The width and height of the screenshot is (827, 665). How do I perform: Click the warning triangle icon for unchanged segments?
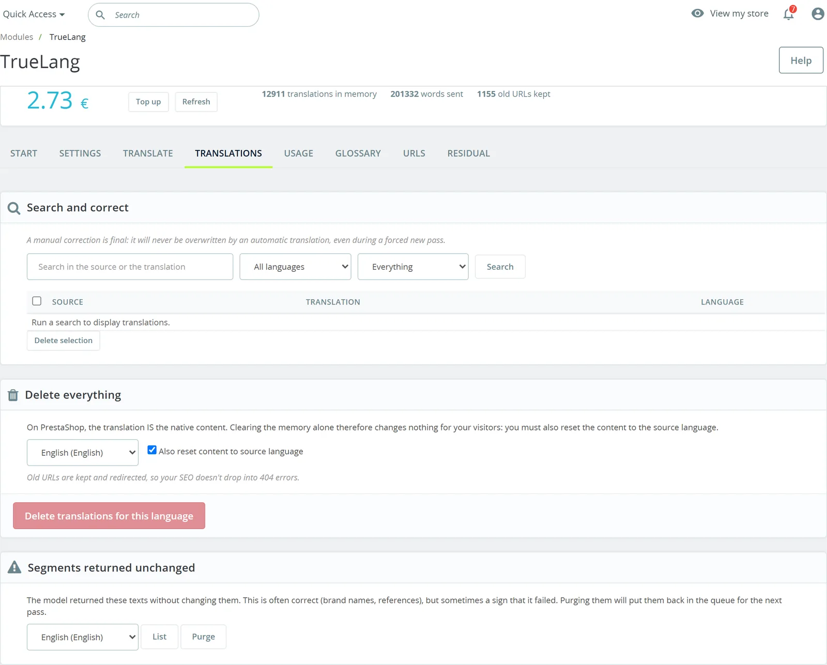14,567
